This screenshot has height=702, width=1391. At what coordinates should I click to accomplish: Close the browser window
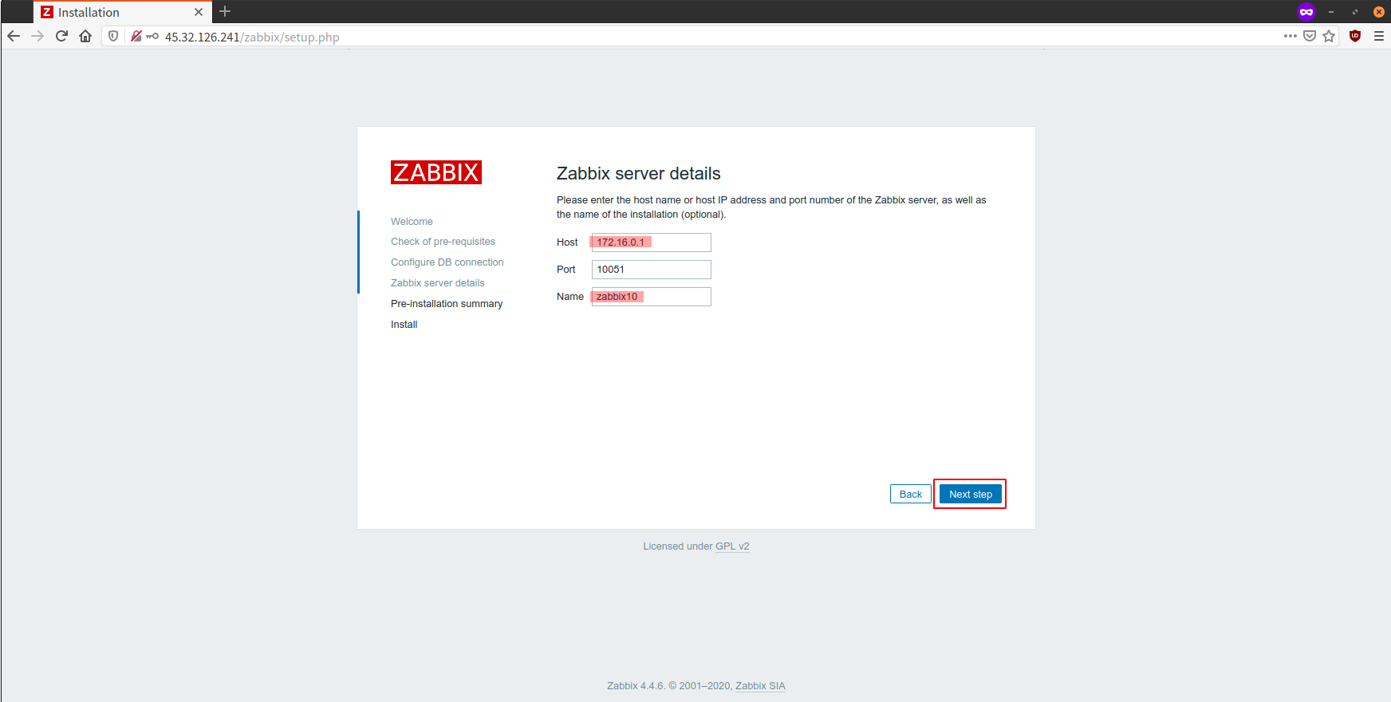coord(1378,12)
